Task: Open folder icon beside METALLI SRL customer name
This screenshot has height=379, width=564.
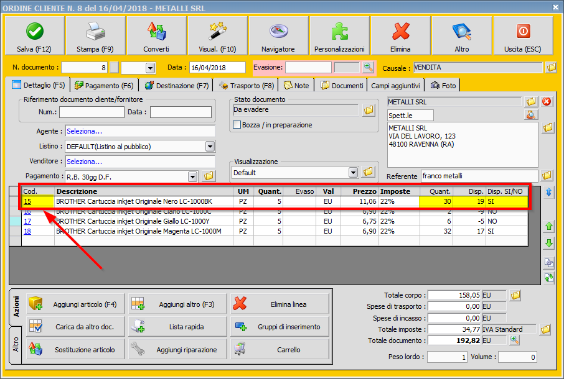Action: (x=531, y=102)
